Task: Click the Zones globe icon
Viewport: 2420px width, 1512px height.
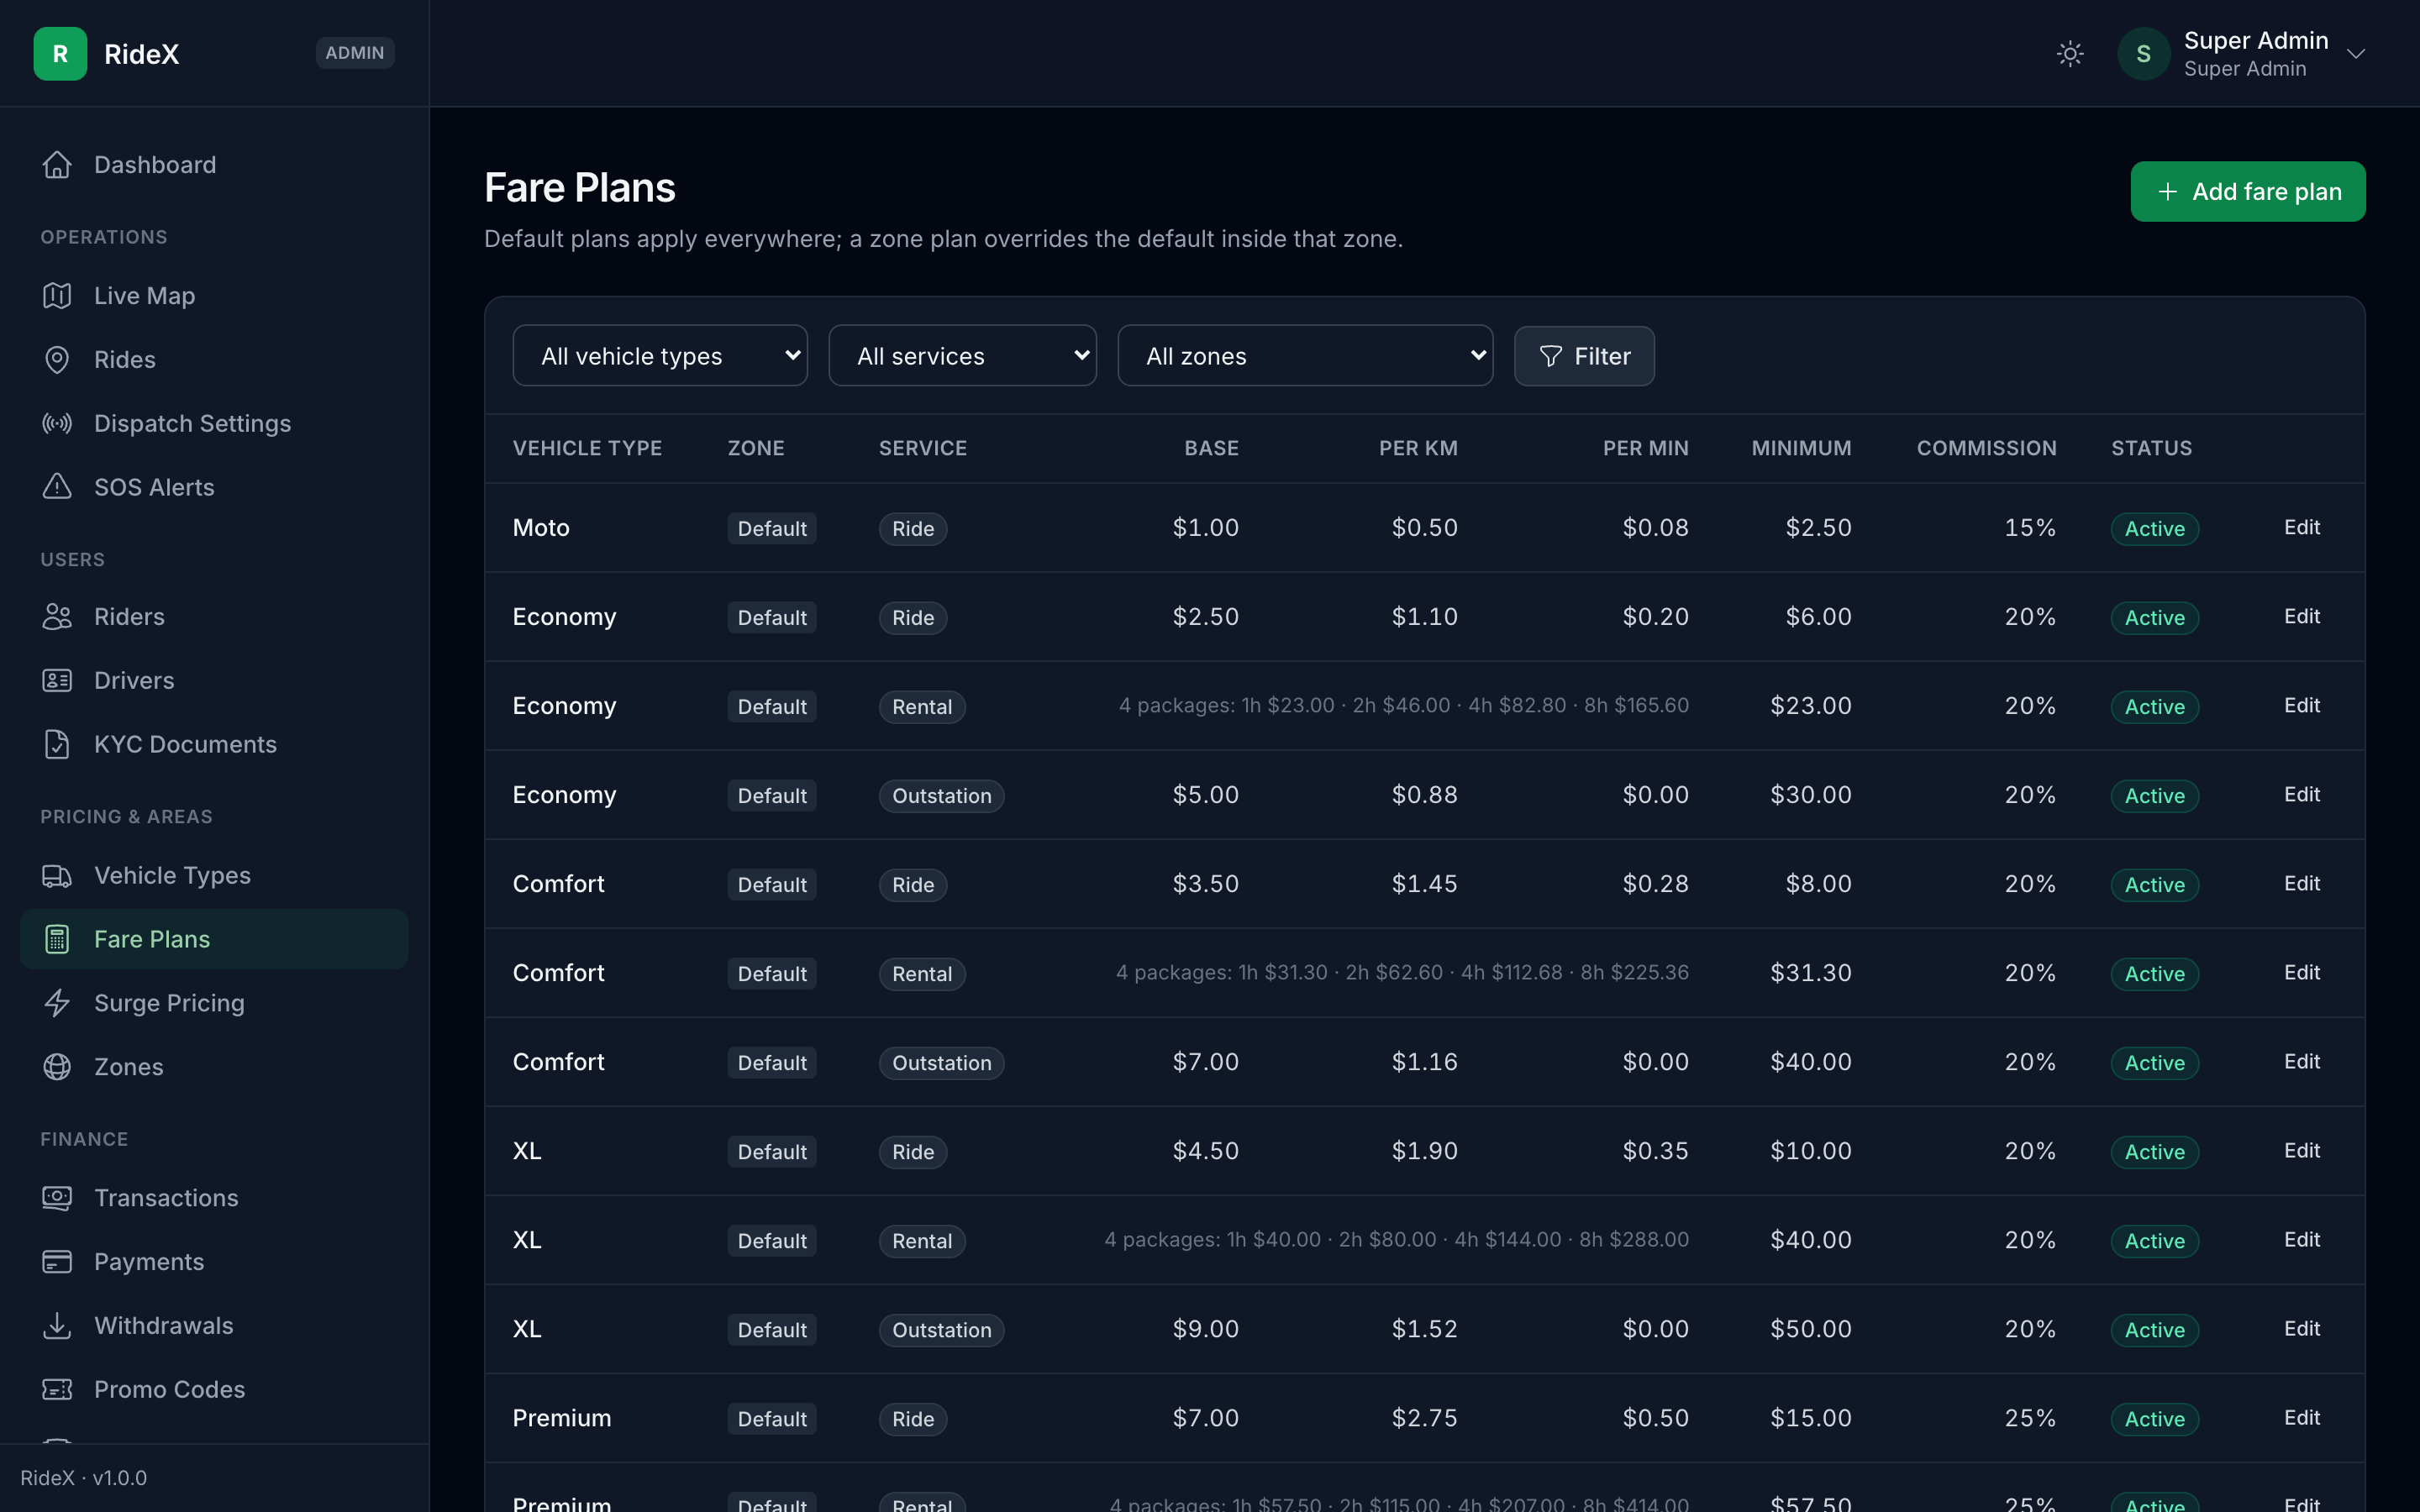Action: [x=57, y=1067]
